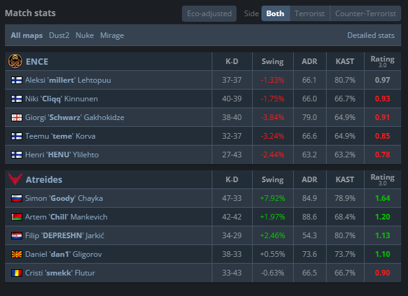Screen dimensions: 408x296
Task: Click the Romanian flag beside smekk
Action: click(x=17, y=273)
